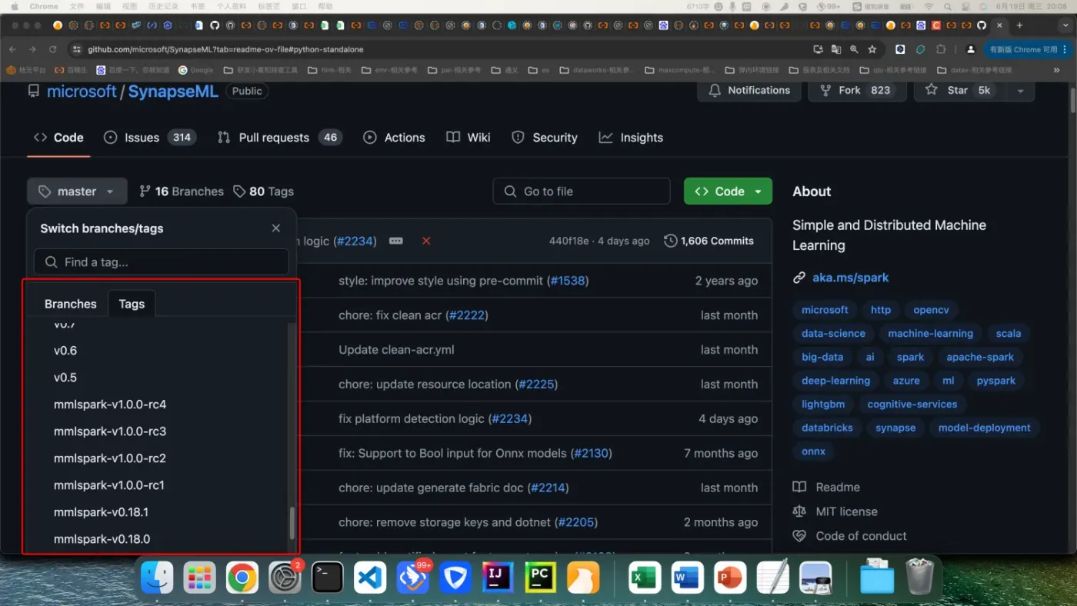The width and height of the screenshot is (1077, 606).
Task: Open the Code of conduct
Action: point(849,536)
